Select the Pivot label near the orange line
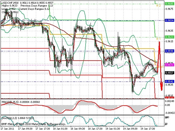 [x=160, y=67]
